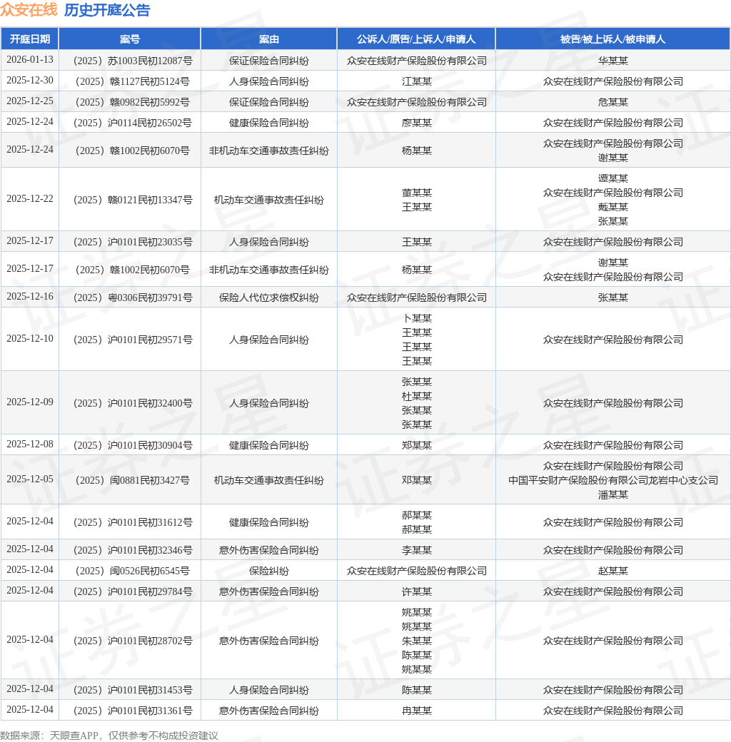Screen dimensions: 731x742
Task: Select case number 沪0114民初26502号
Action: (133, 123)
